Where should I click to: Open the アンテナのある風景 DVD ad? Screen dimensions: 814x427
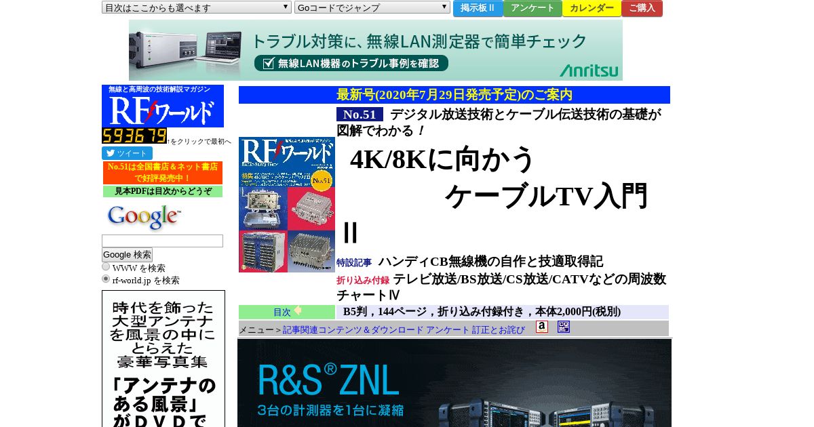click(163, 359)
